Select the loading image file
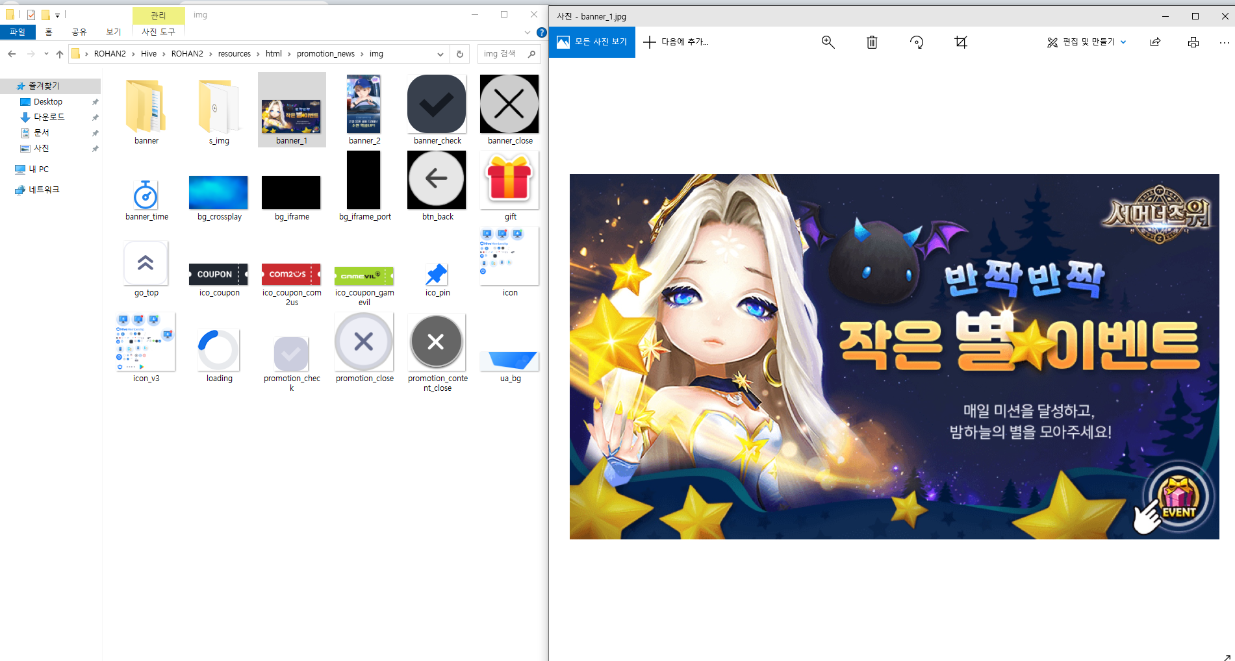 [219, 356]
